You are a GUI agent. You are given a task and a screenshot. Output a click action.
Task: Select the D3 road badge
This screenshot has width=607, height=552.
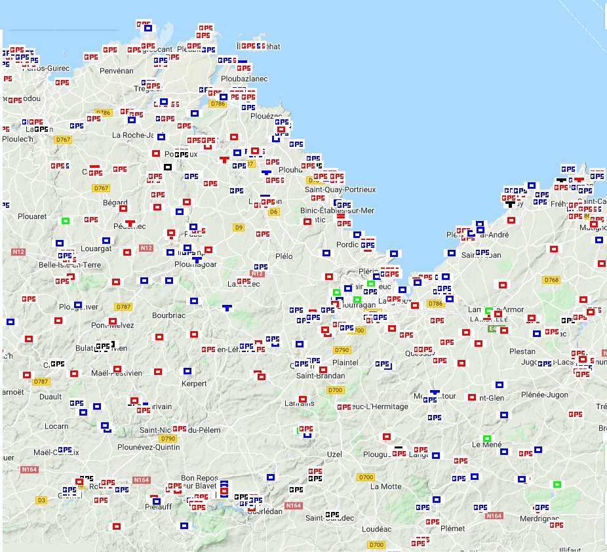pyautogui.click(x=41, y=500)
